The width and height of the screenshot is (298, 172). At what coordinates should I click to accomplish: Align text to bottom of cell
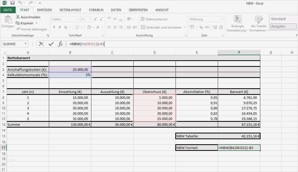tap(121, 20)
